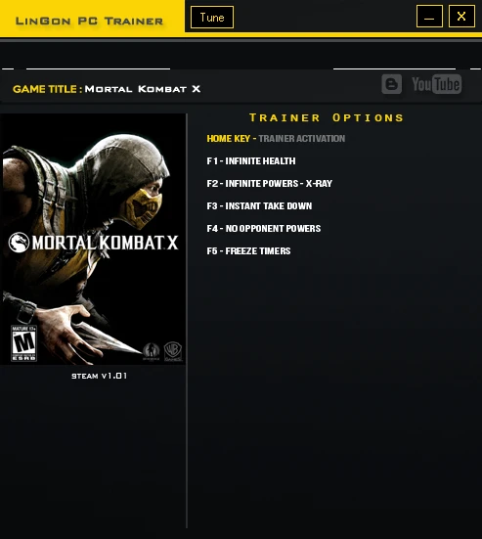The image size is (482, 539).
Task: Click the Home Key trainer activation line
Action: pyautogui.click(x=276, y=139)
